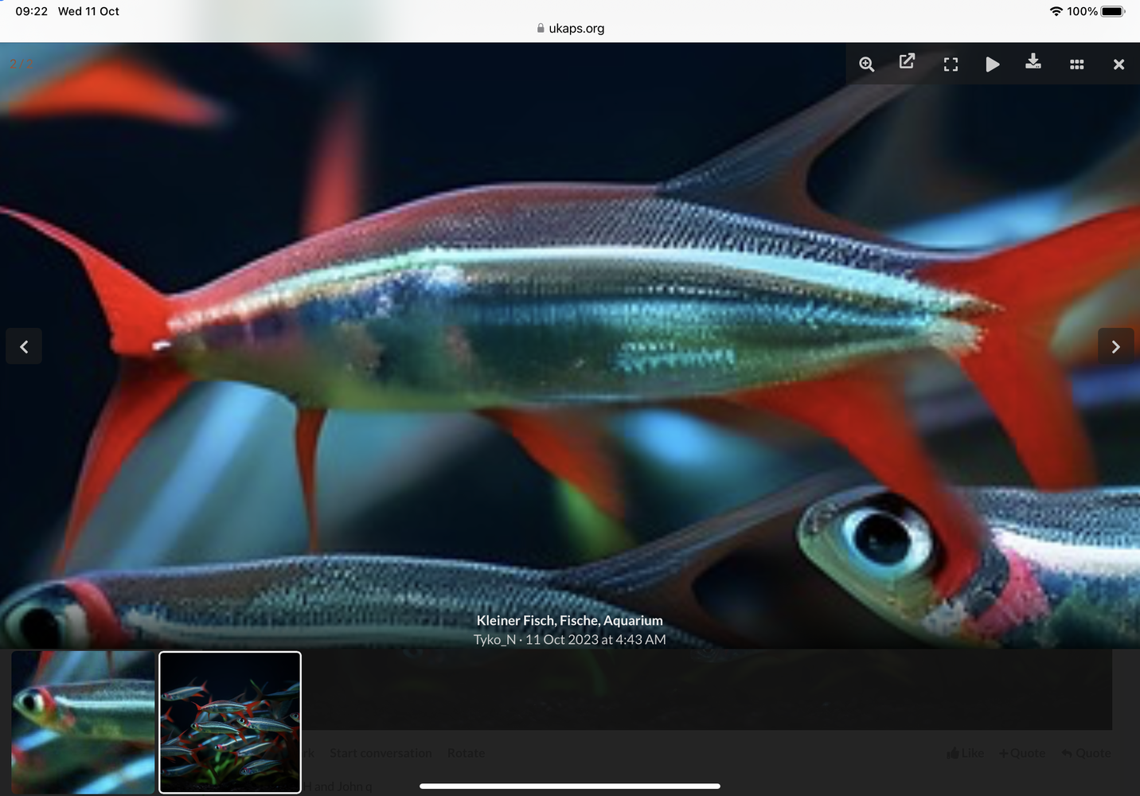
Task: Go to next image arrow
Action: [x=1116, y=346]
